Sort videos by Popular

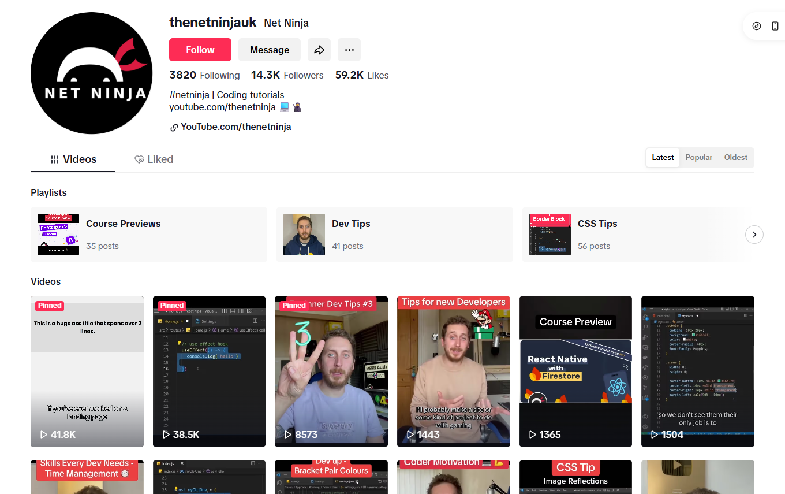coord(698,158)
